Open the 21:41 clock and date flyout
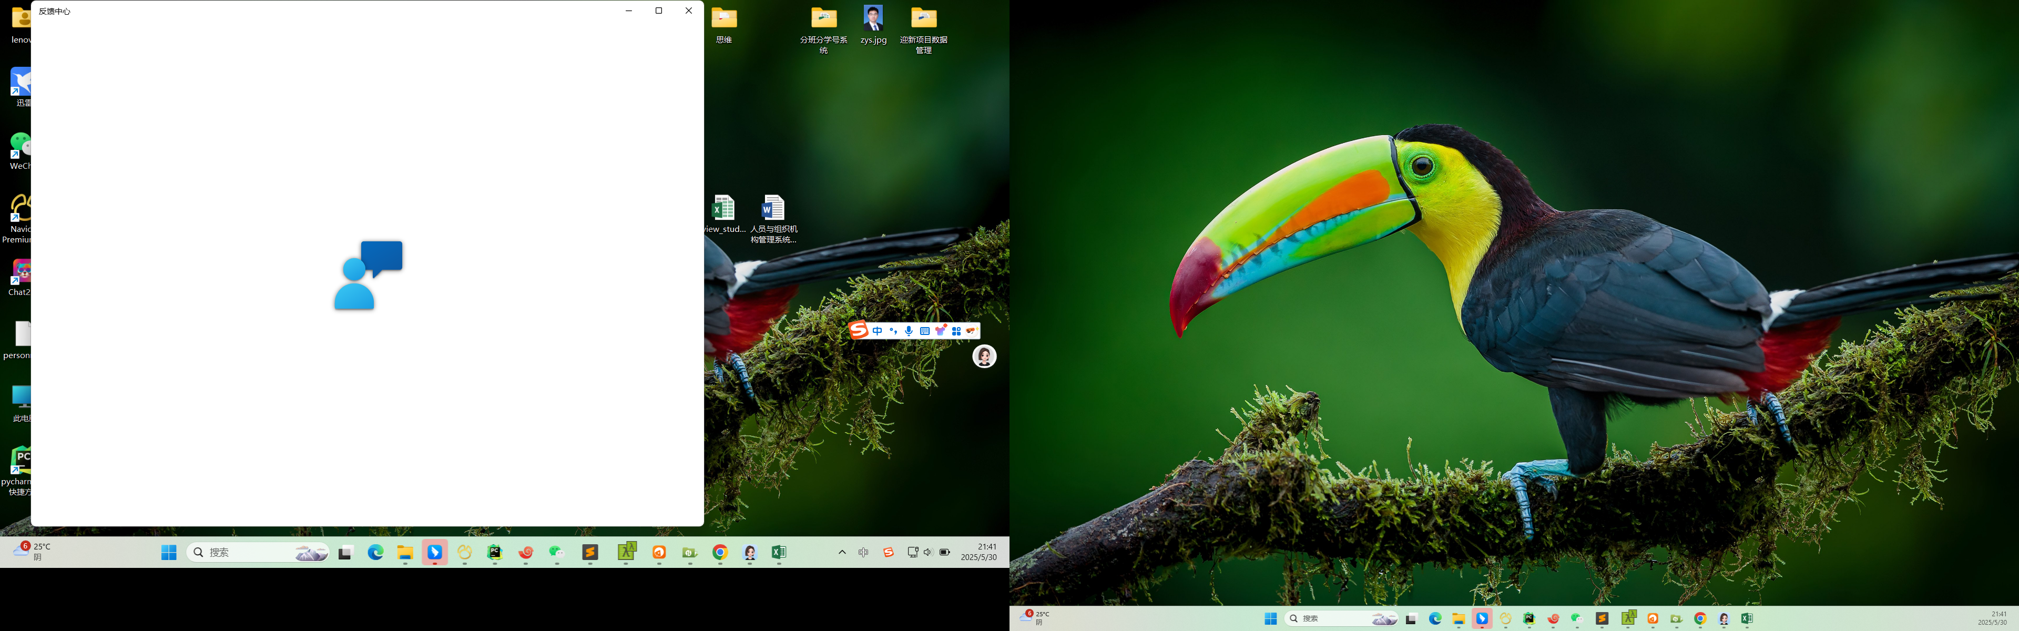Screen dimensions: 2019x631 pyautogui.click(x=979, y=552)
